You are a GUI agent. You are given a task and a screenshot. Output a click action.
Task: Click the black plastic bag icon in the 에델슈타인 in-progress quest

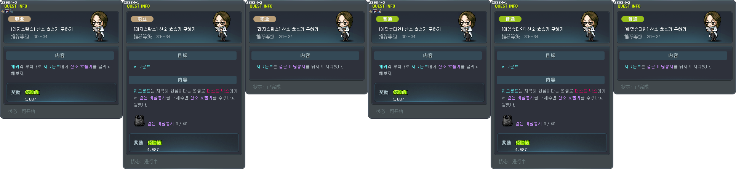[507, 121]
